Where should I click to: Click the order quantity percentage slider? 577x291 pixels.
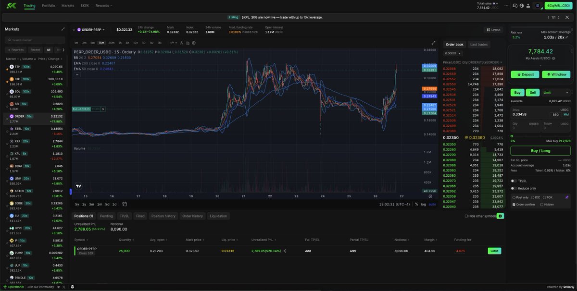[x=540, y=136]
